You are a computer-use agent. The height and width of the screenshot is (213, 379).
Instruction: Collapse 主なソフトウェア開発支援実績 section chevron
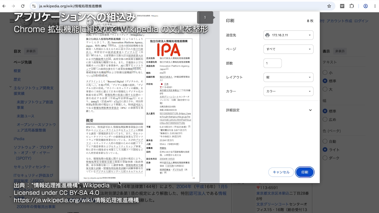(10, 87)
